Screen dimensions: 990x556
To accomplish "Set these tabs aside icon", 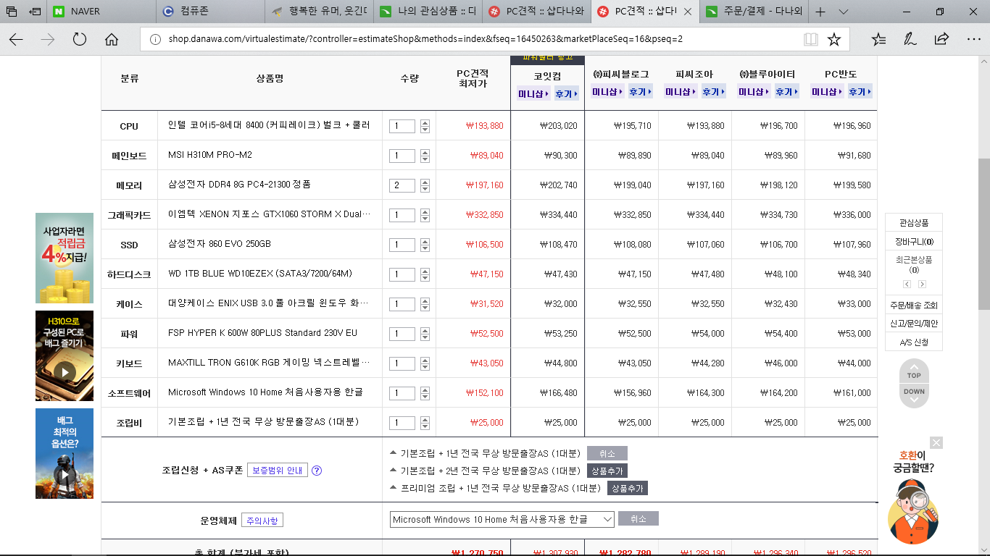I will [36, 12].
